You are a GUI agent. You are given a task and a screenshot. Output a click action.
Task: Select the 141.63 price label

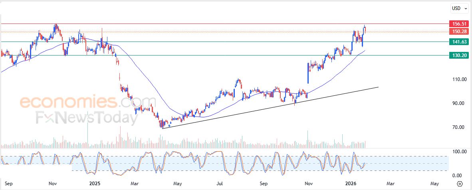[458, 42]
